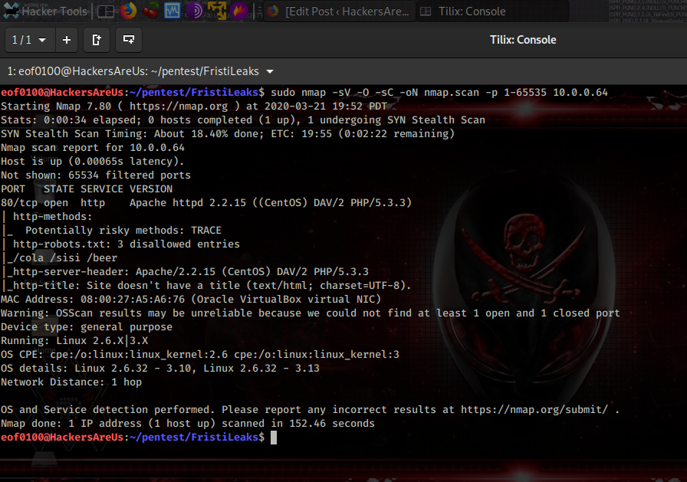Screen dimensions: 687x482
Task: Launch the purple Tor Browser icon
Action: coord(195,11)
